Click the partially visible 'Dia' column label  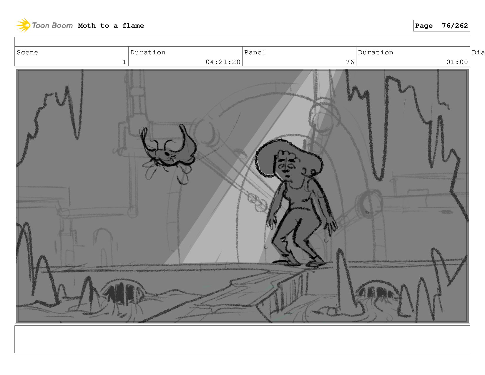click(478, 52)
